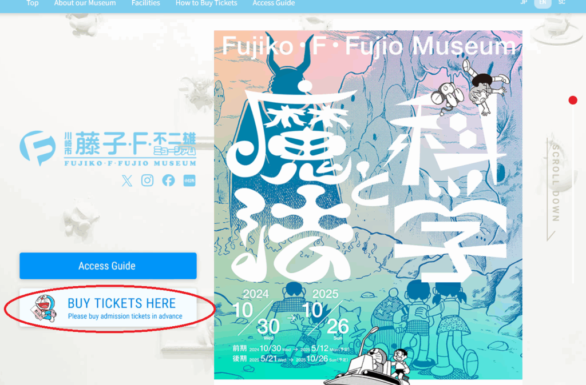Go to the Facilities menu

[146, 3]
